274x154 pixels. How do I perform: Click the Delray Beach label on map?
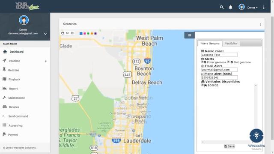pos(147,83)
